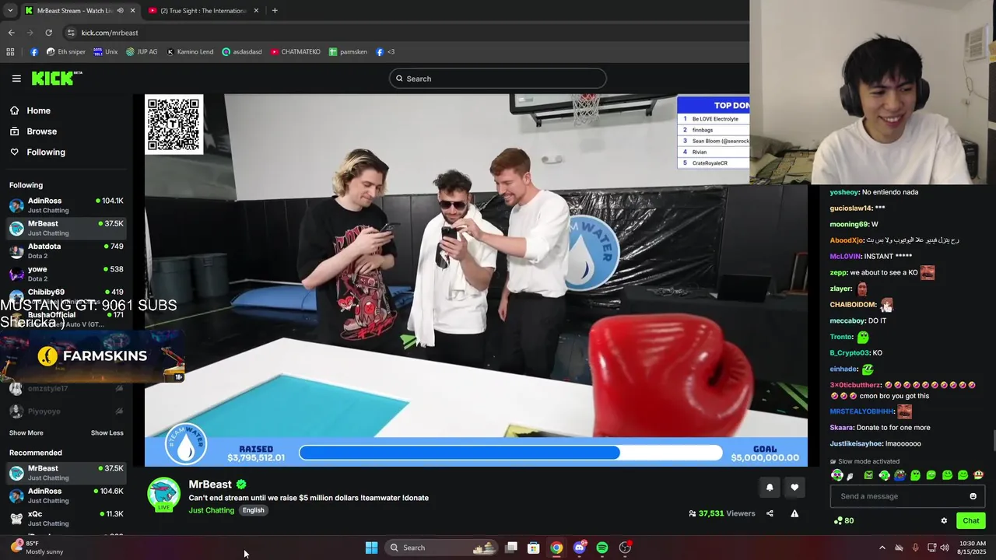
Task: Click the viewers count icon
Action: 693,513
